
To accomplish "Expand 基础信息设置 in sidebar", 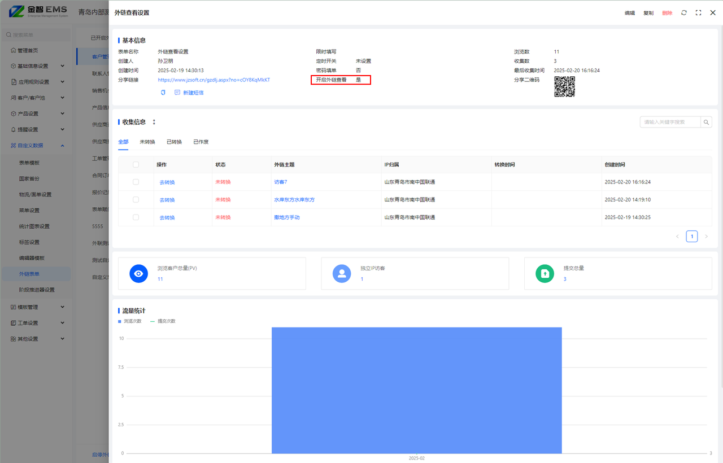I will (62, 66).
